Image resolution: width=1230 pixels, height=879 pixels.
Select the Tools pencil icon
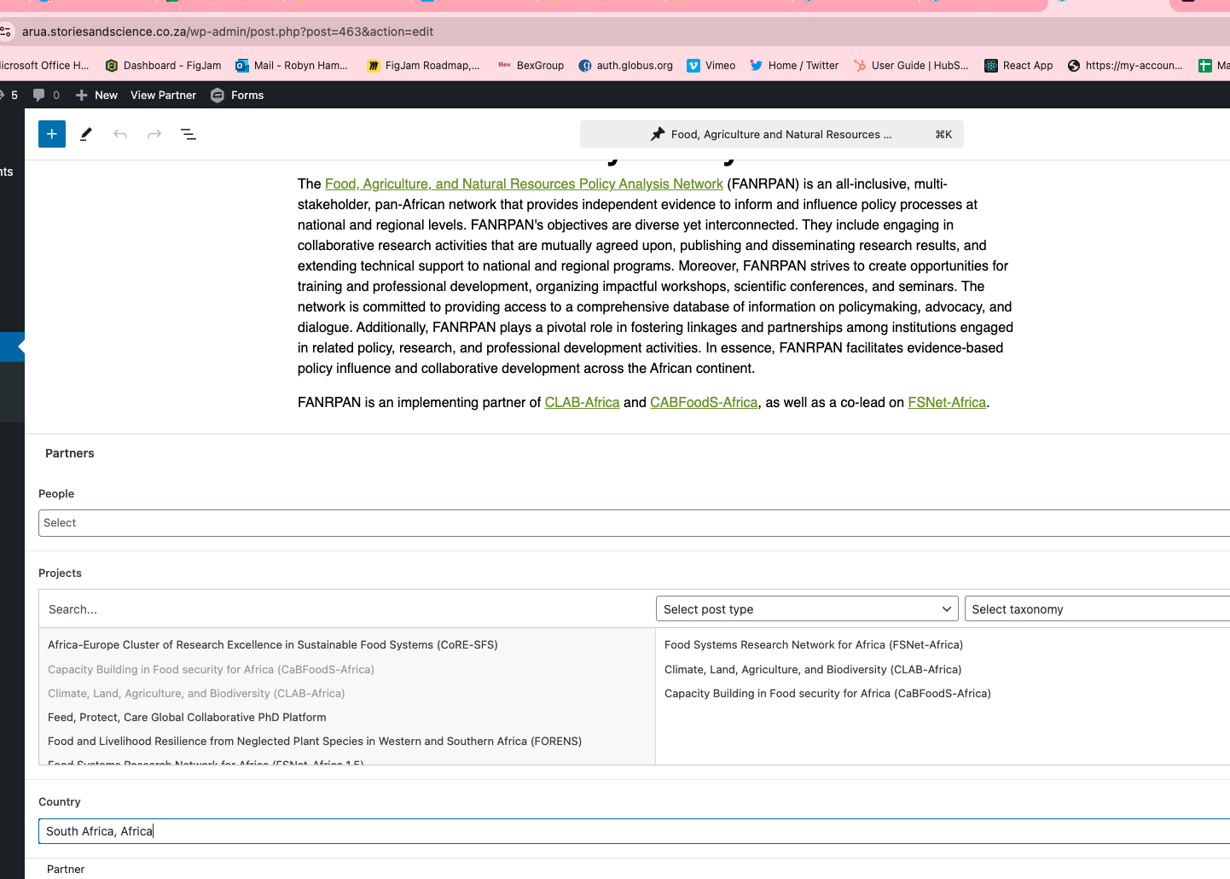click(x=86, y=134)
